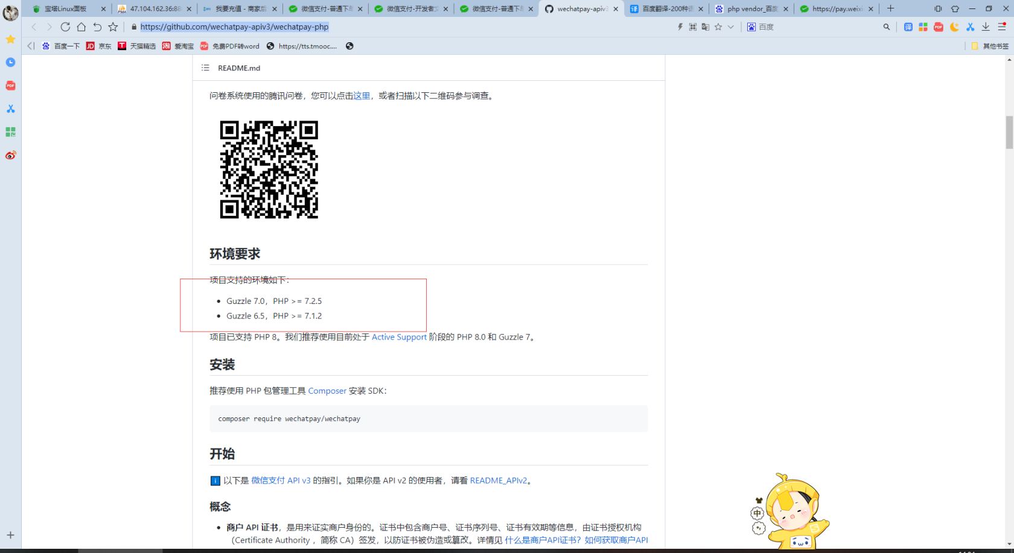
Task: Bookmark page with star next to undo arrow
Action: click(113, 27)
